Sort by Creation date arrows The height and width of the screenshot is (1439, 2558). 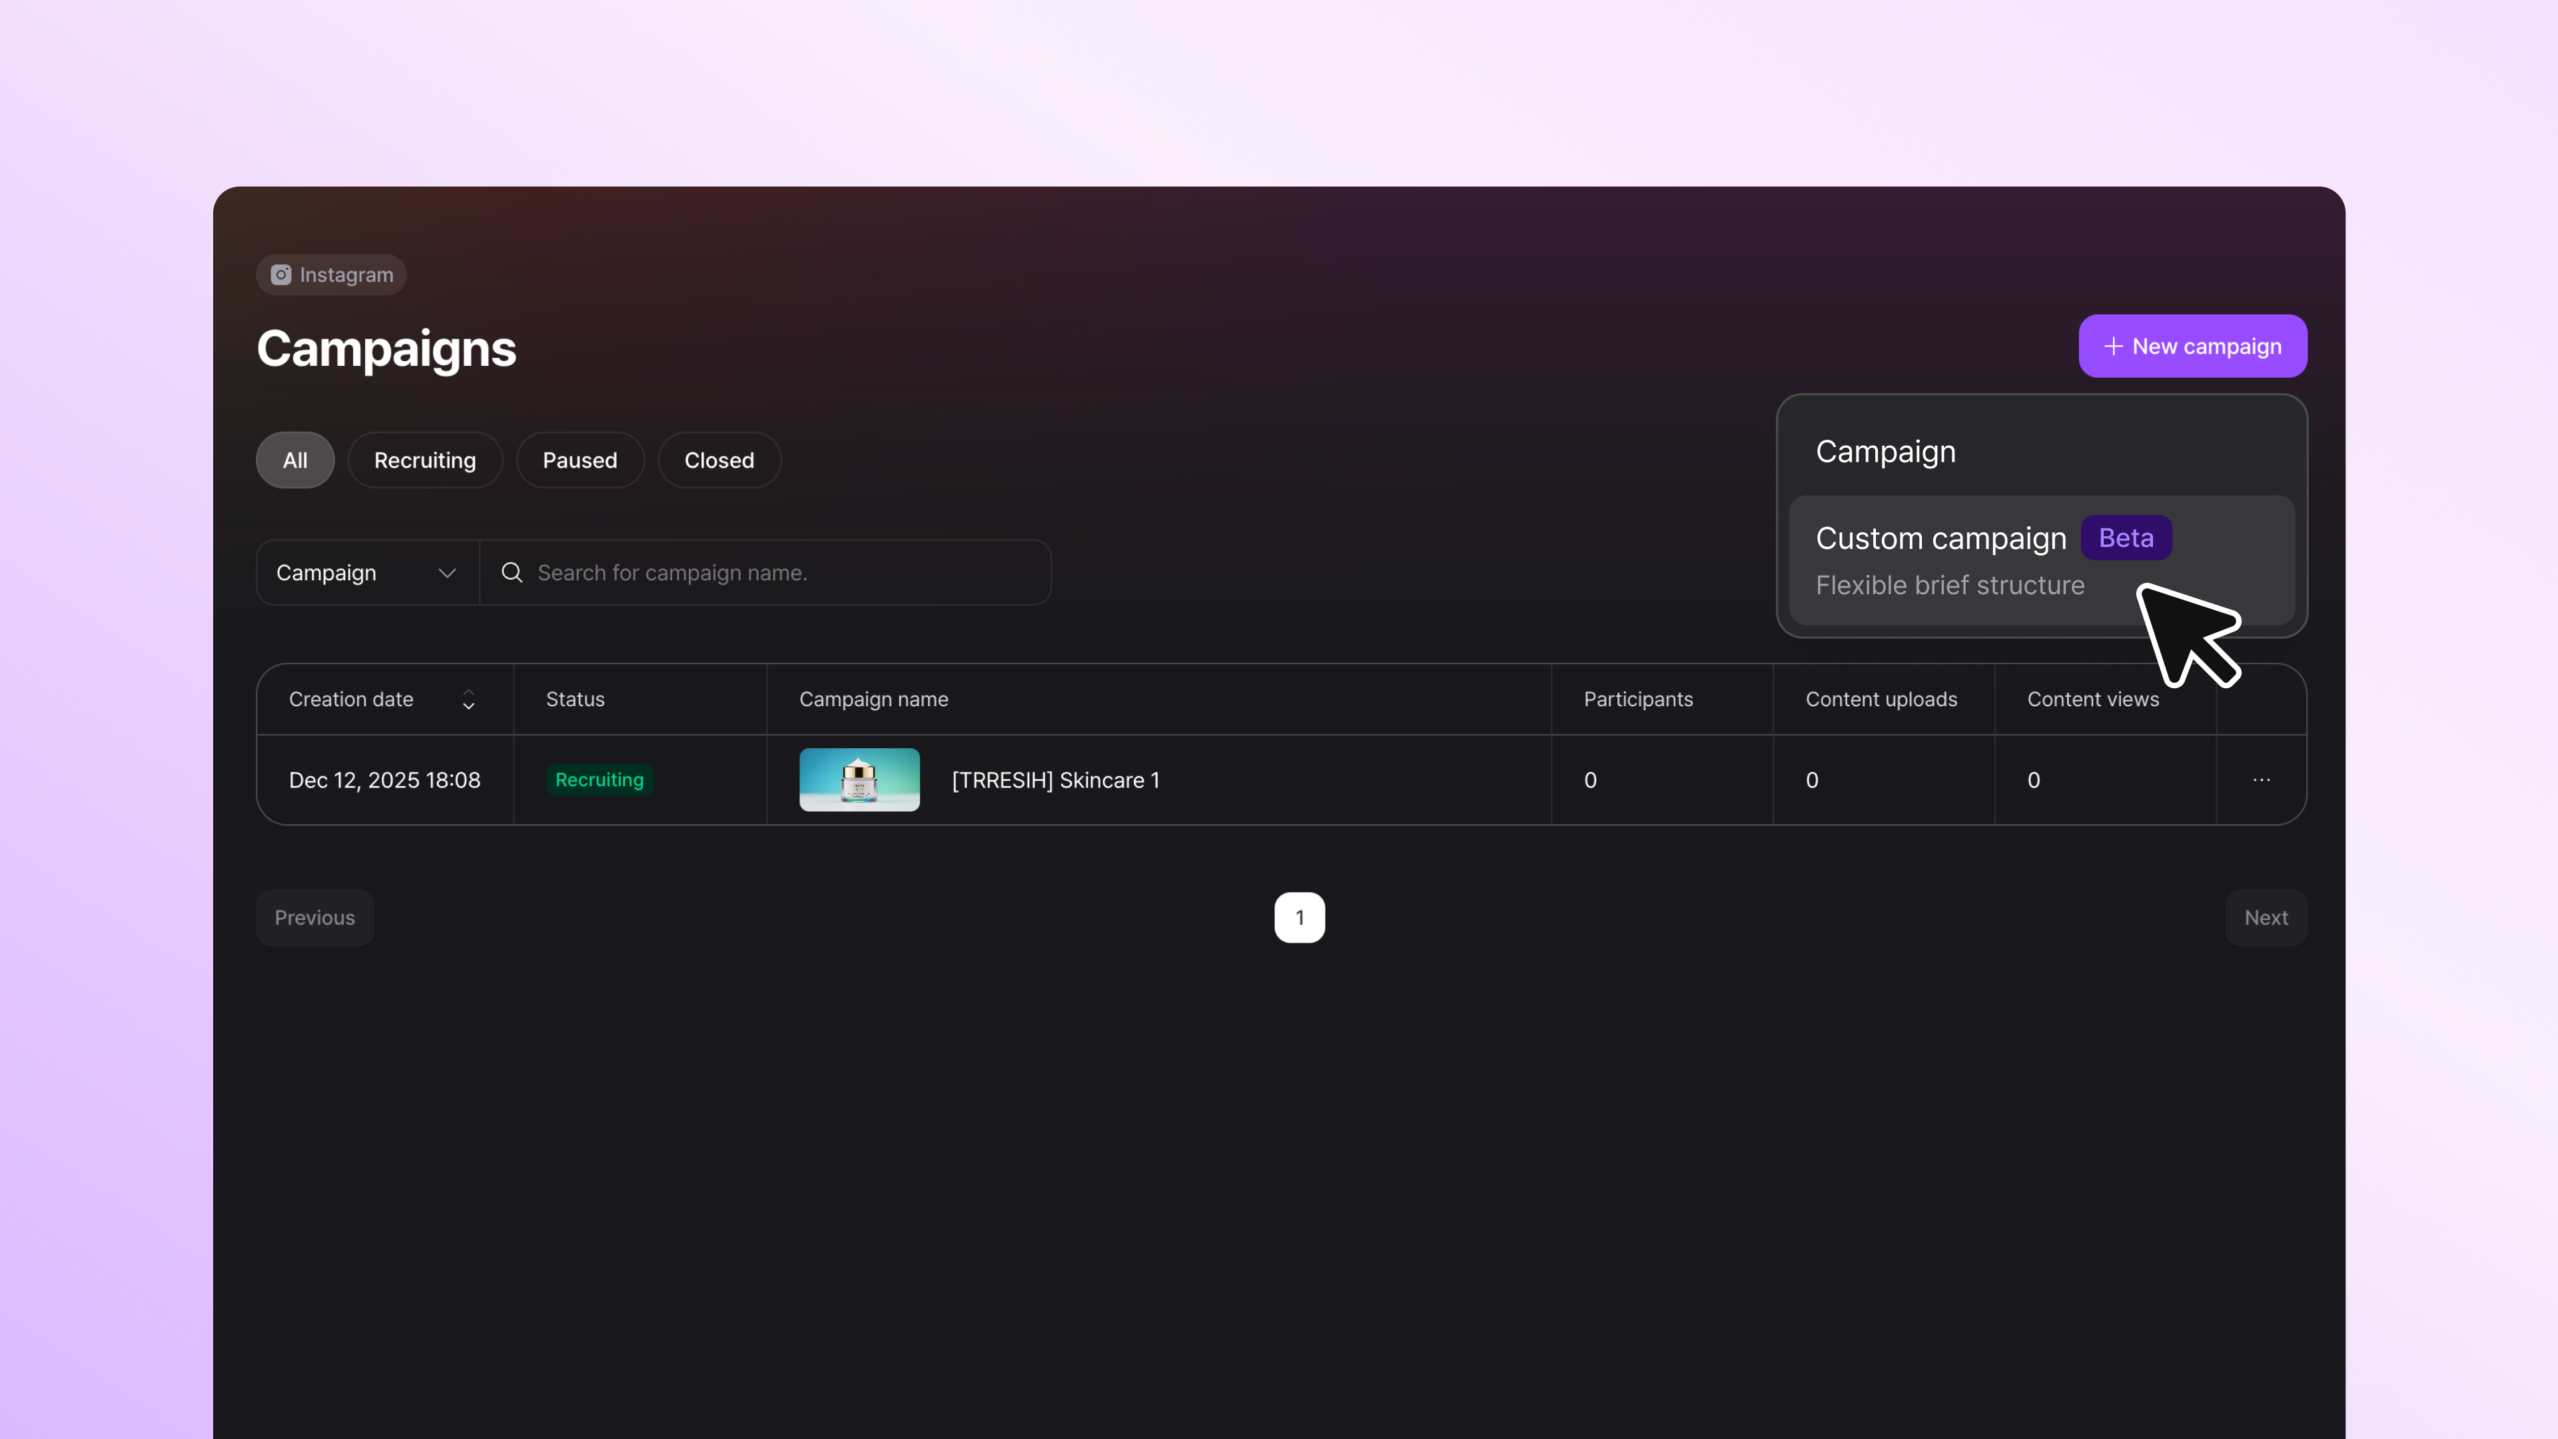click(x=469, y=699)
